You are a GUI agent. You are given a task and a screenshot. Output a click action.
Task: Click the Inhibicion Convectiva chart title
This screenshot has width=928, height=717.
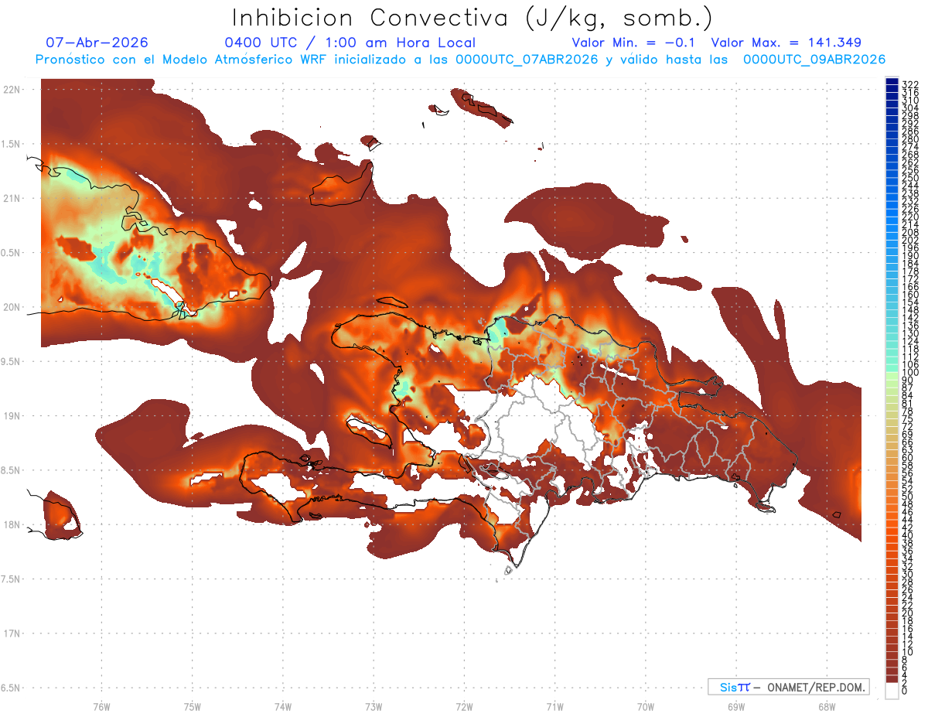tap(472, 17)
